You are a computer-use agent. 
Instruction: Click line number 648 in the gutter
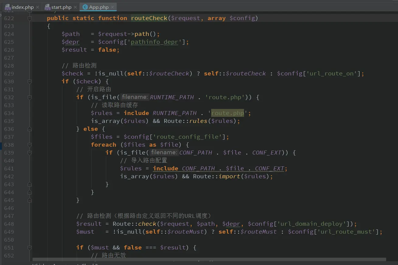(x=9, y=224)
